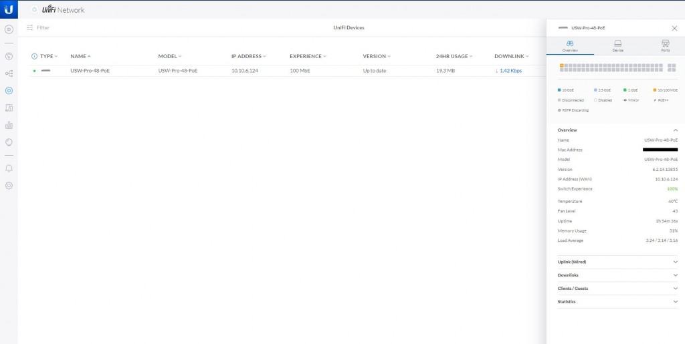Click the Temperature 40°C value
The image size is (685, 344).
pyautogui.click(x=673, y=202)
